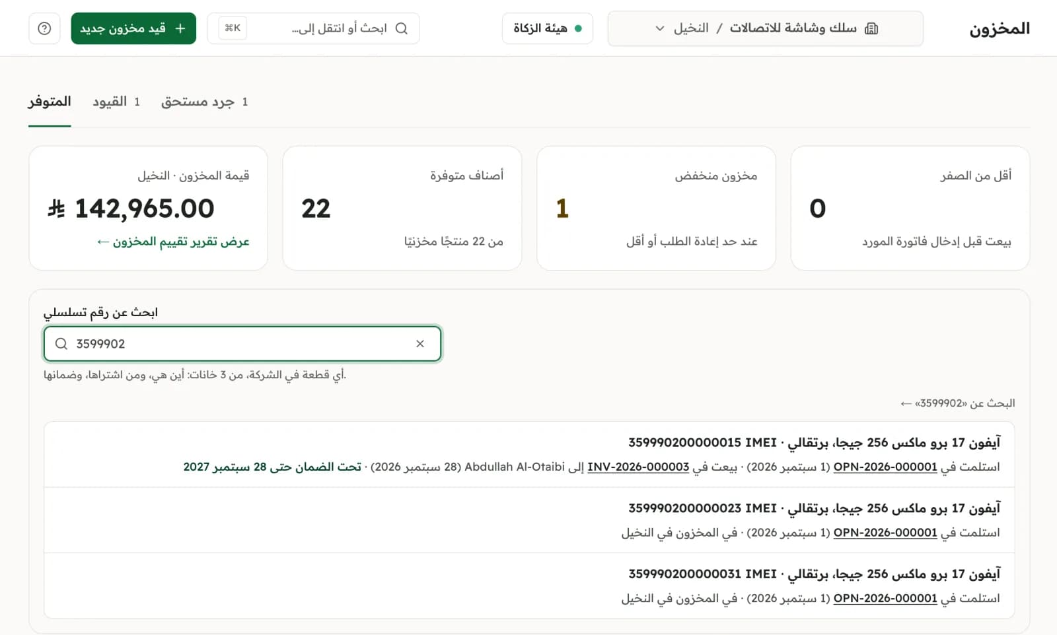The height and width of the screenshot is (635, 1057).
Task: Click the plus icon in new stock entry button
Action: [180, 28]
